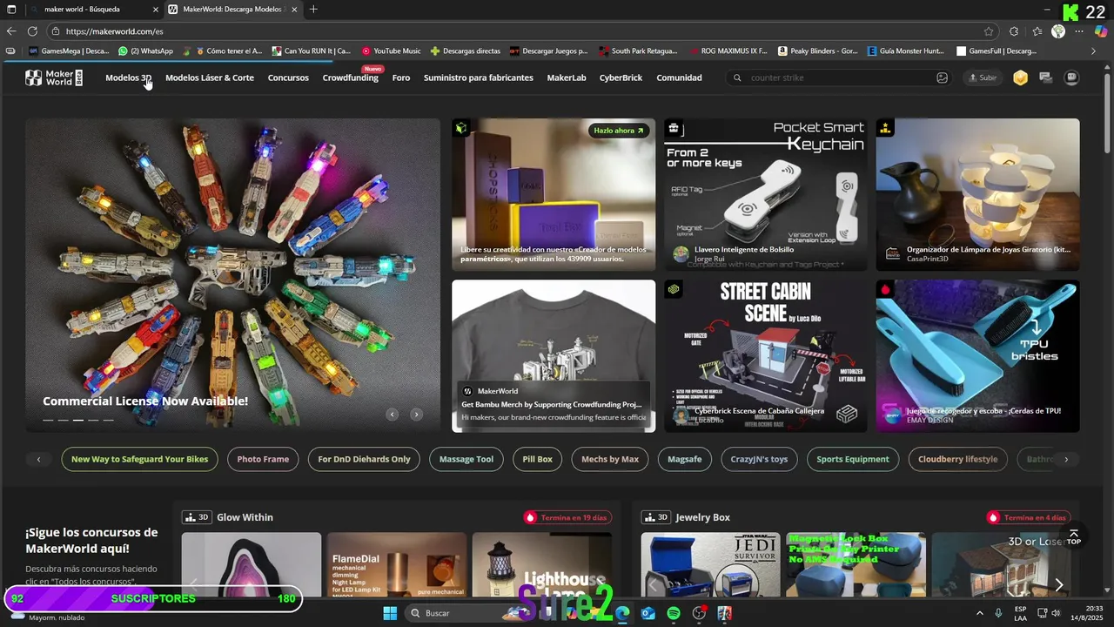Open Windows Start menu
The width and height of the screenshot is (1114, 627).
click(390, 613)
